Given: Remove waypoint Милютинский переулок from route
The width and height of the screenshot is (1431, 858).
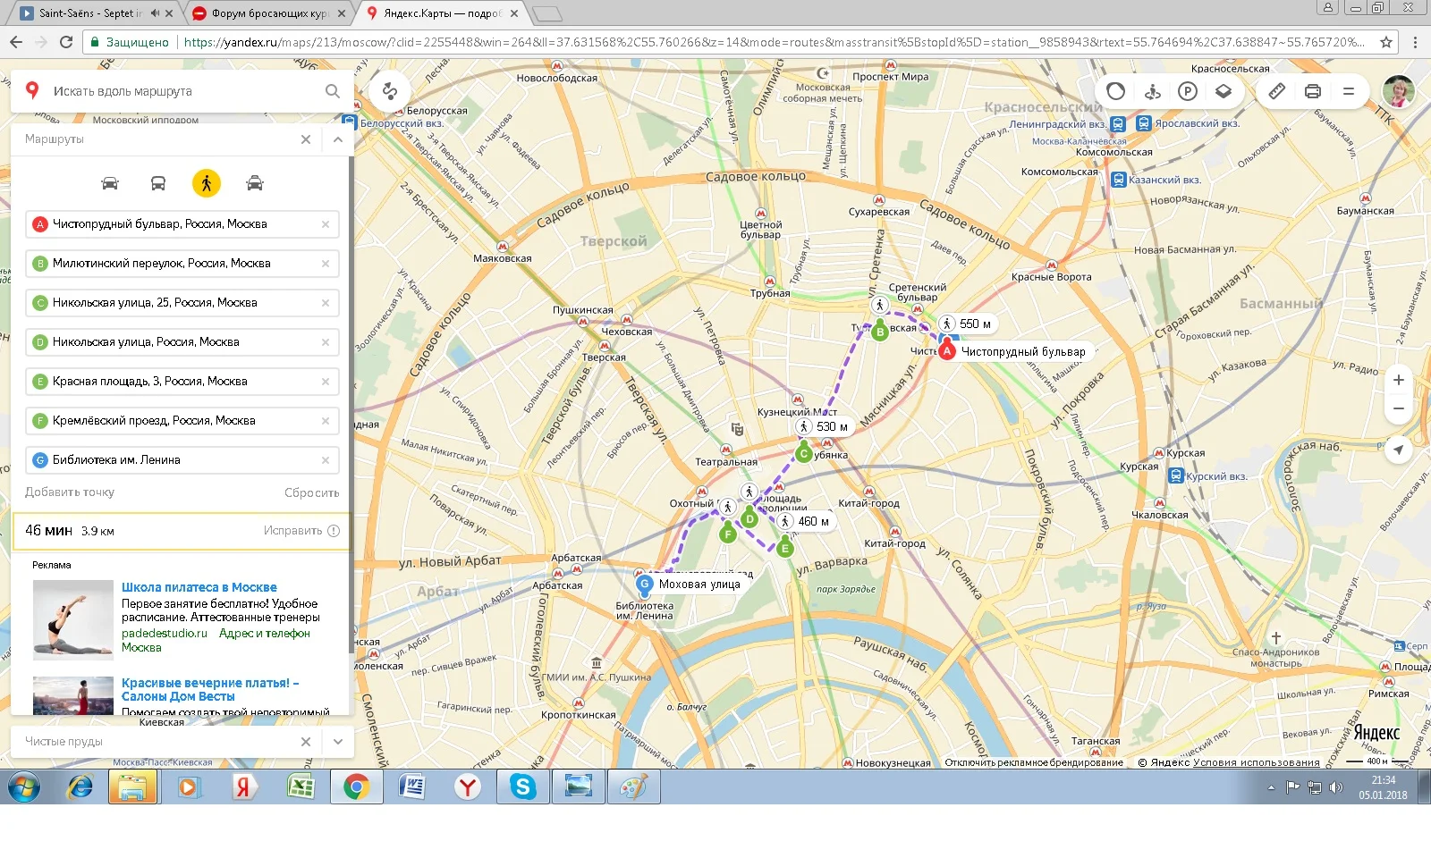Looking at the screenshot, I should click(326, 264).
